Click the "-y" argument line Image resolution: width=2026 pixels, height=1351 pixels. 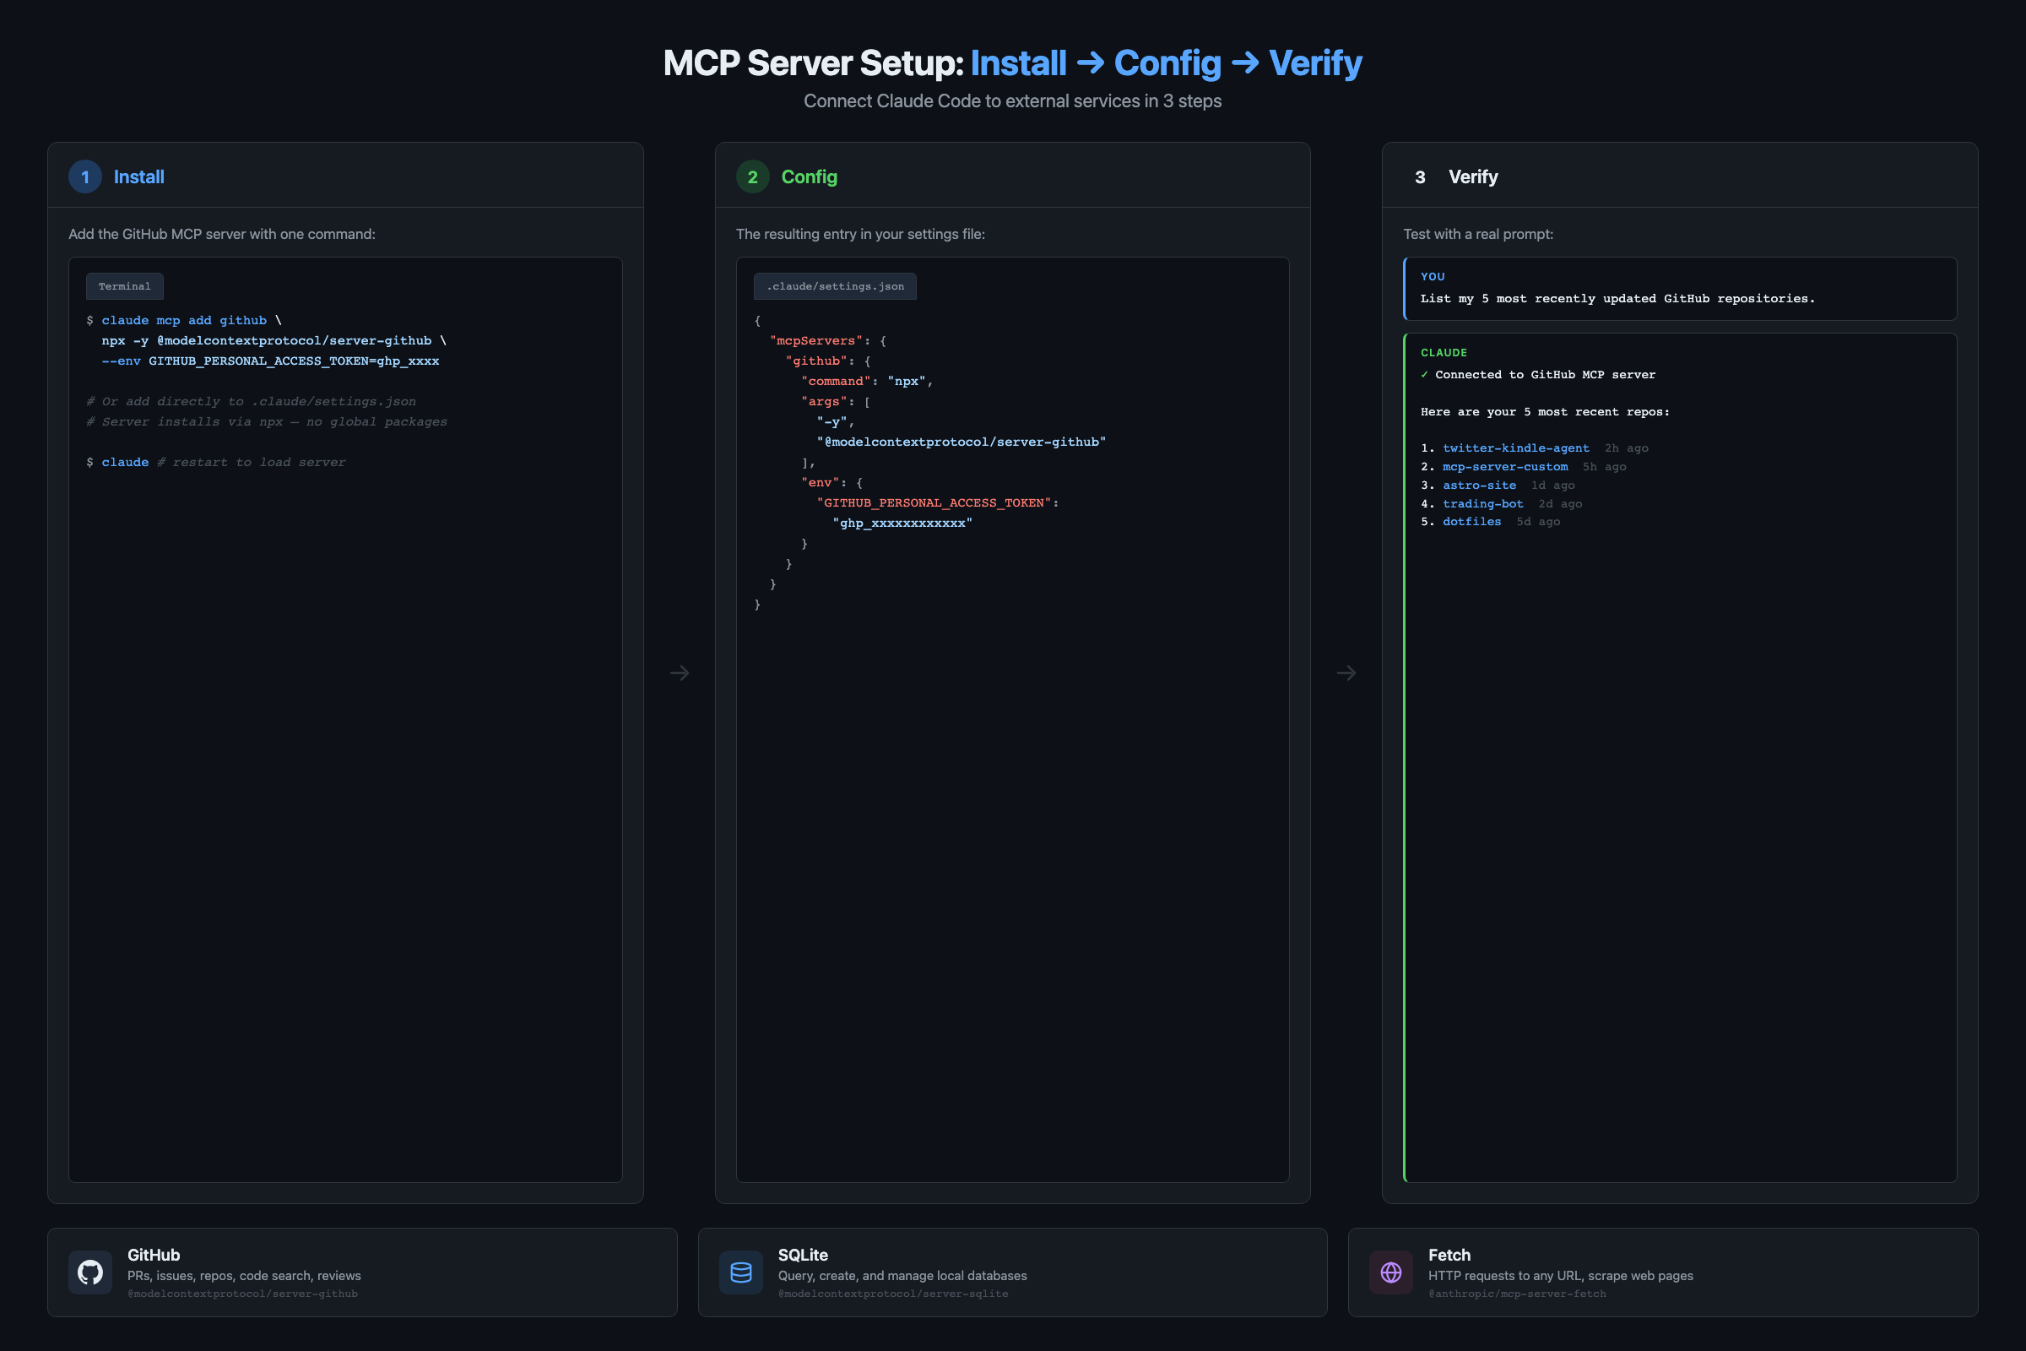835,422
